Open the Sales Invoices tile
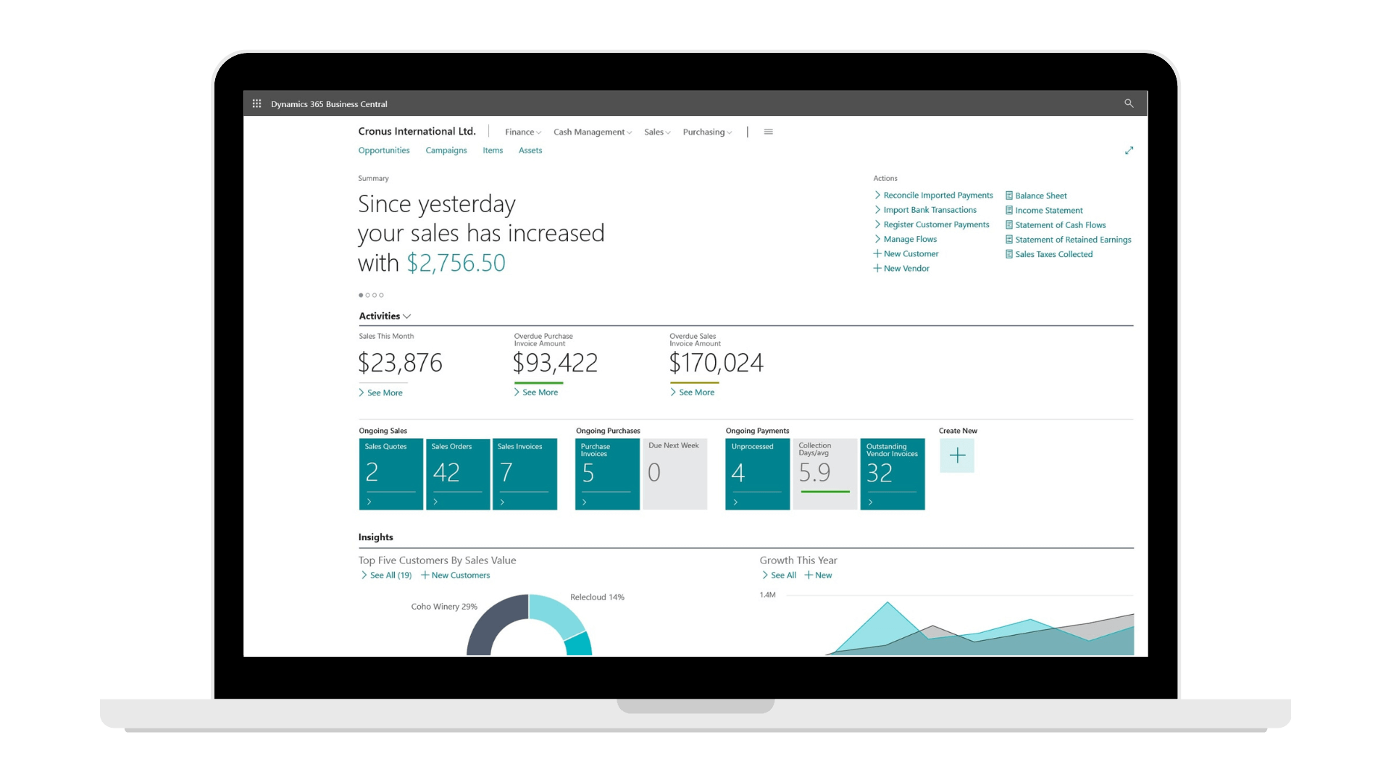This screenshot has height=782, width=1391. point(525,474)
